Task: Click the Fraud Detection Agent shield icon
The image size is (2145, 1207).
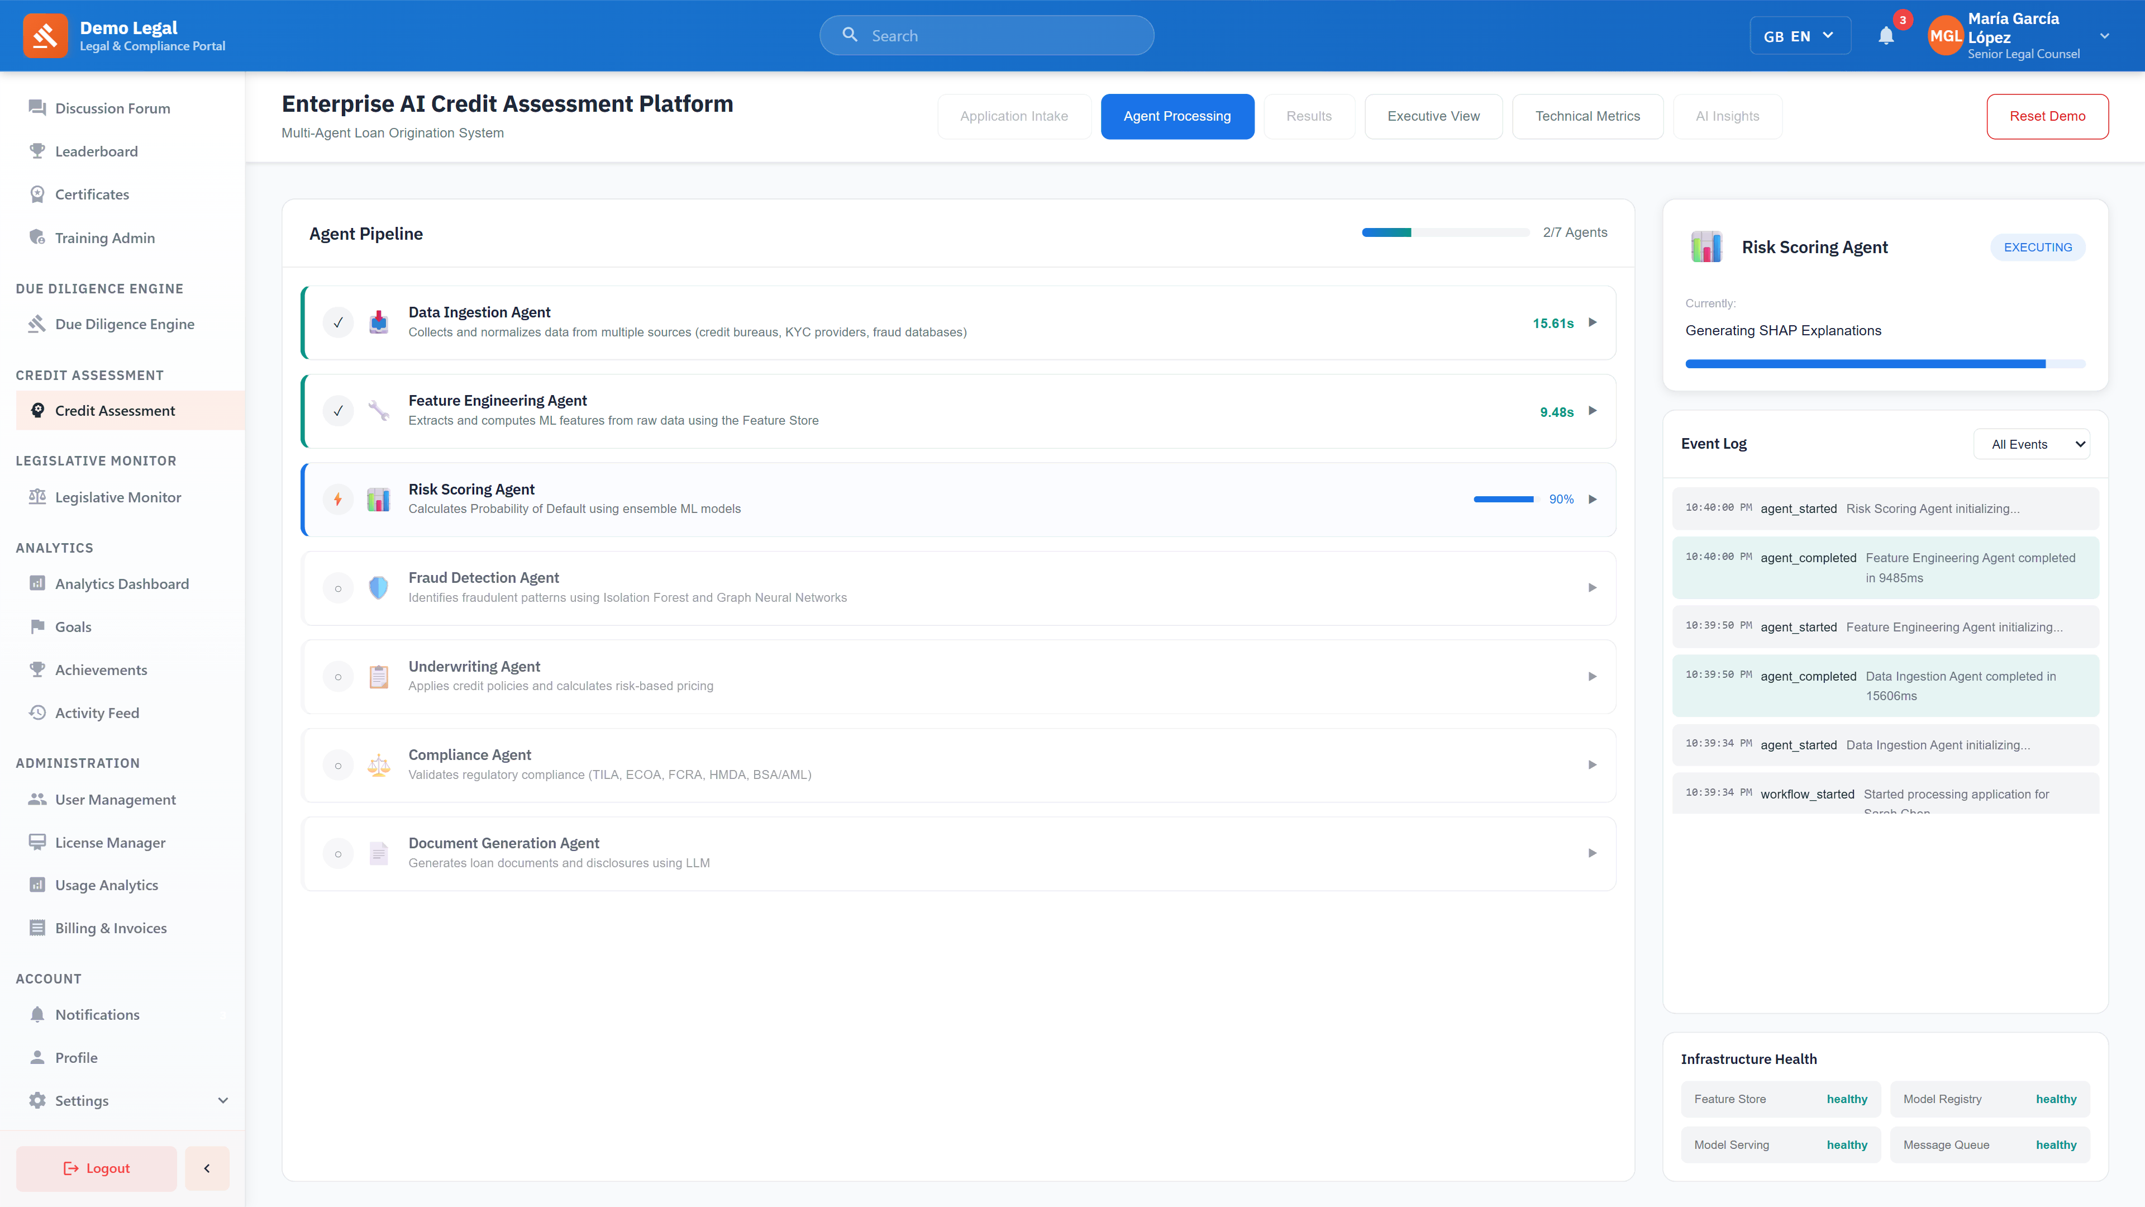Action: coord(379,587)
